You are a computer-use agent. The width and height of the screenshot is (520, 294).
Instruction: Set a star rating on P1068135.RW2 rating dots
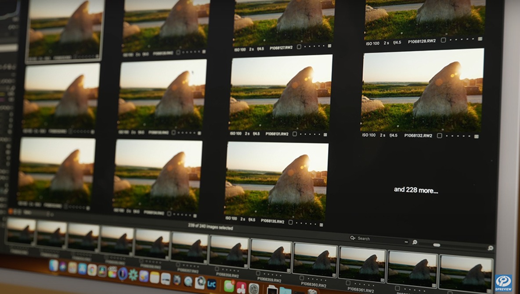306,223
